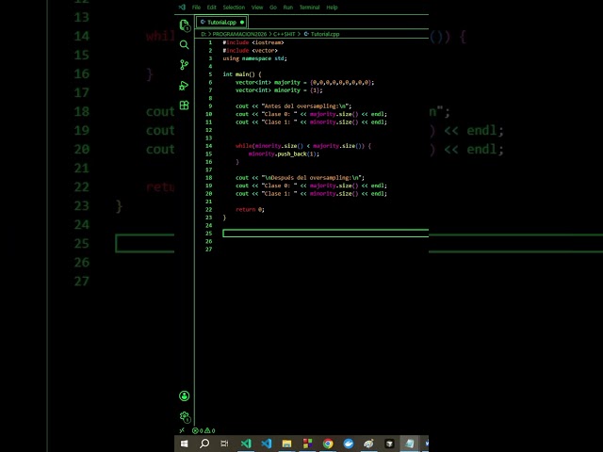The height and width of the screenshot is (452, 603).
Task: Open the Search view in activity bar
Action: 185,44
